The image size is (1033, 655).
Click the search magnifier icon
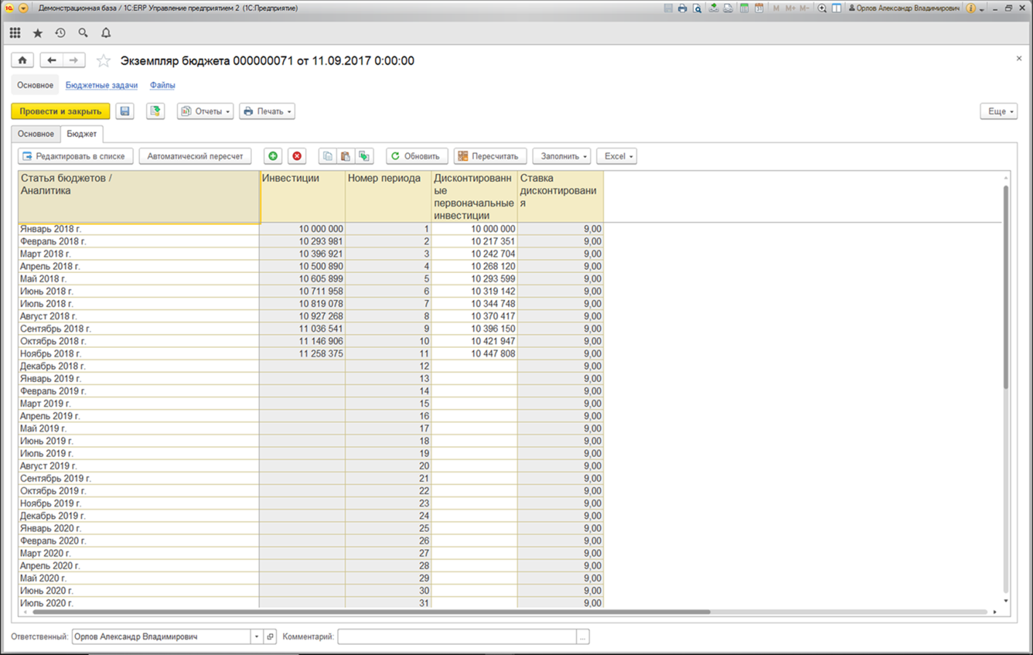[83, 33]
